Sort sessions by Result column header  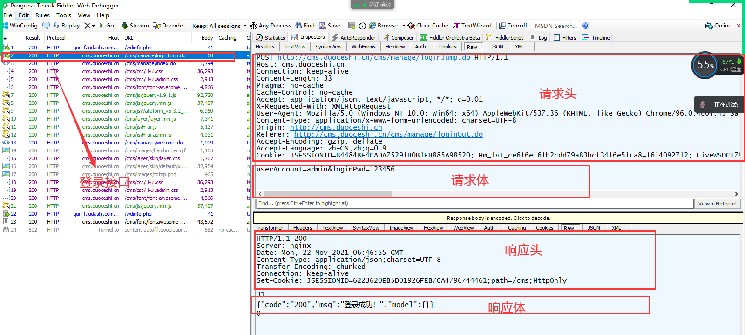(33, 38)
